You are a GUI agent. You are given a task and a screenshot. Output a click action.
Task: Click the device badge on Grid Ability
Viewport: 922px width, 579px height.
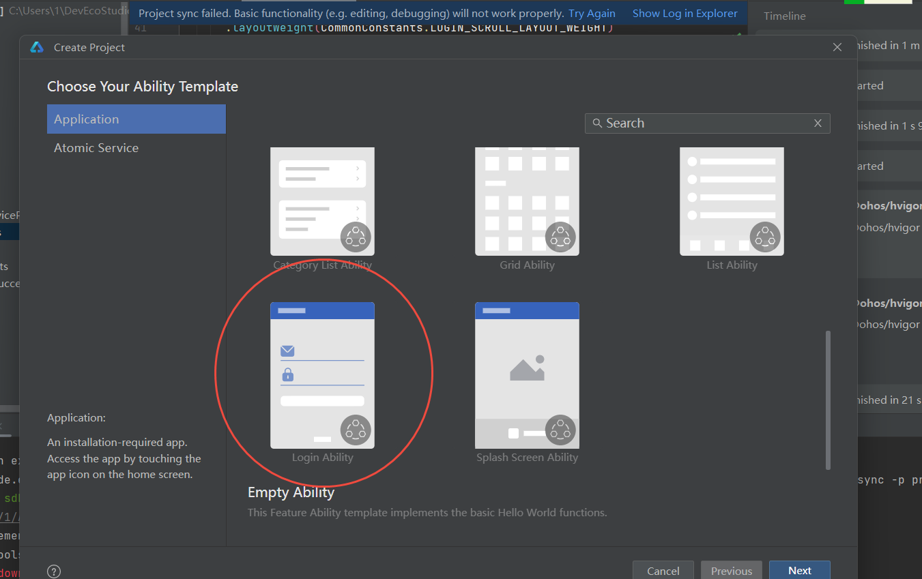tap(560, 237)
